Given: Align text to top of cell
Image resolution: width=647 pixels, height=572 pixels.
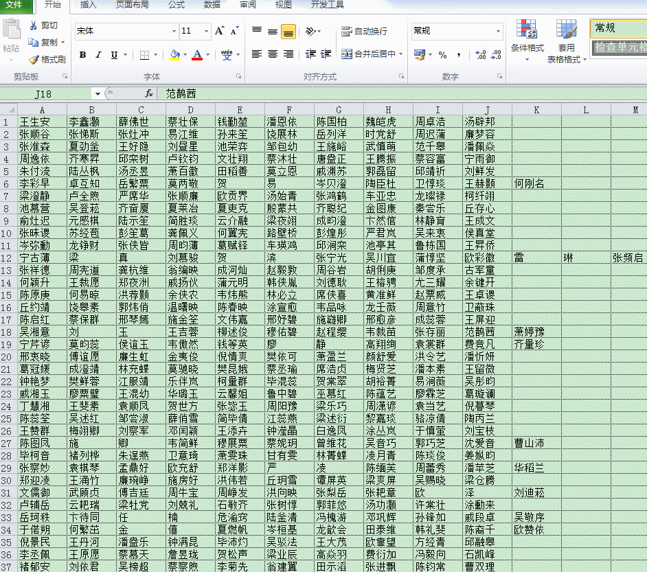Looking at the screenshot, I should click(257, 30).
